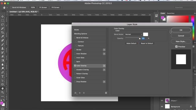Click the OK button
The image size is (196, 110).
pyautogui.click(x=181, y=30)
